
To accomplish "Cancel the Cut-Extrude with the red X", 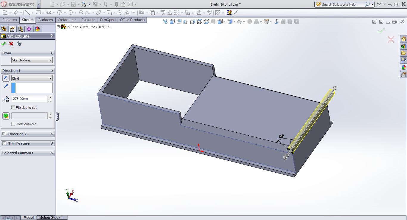I will coord(11,44).
